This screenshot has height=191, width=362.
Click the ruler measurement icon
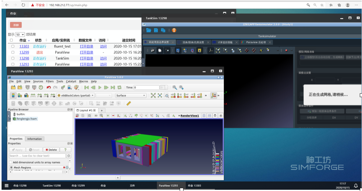[x=129, y=104]
